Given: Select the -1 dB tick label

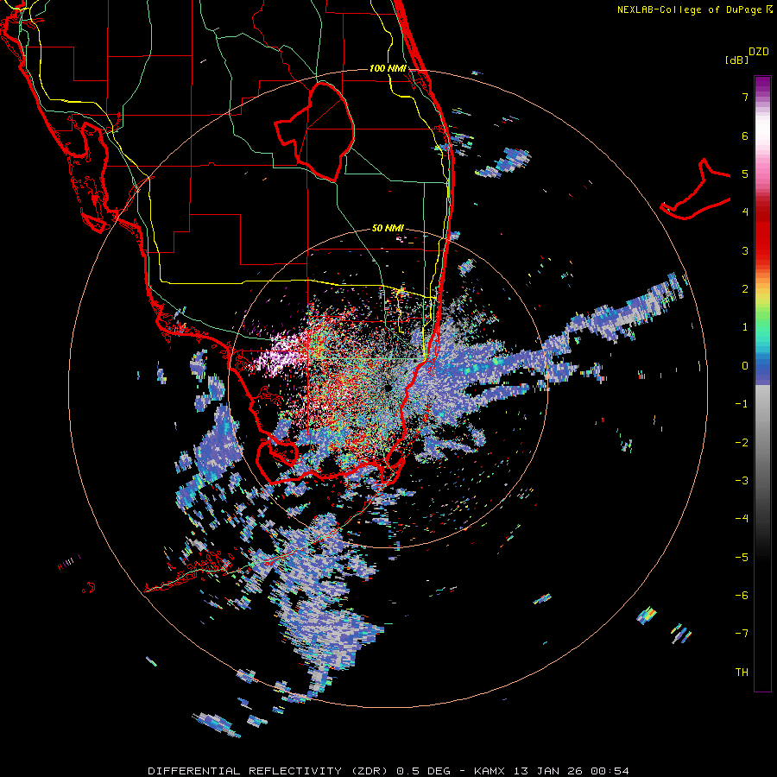Looking at the screenshot, I should [x=742, y=404].
